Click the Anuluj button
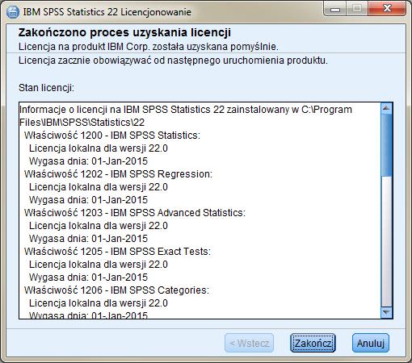The image size is (412, 363). click(371, 343)
